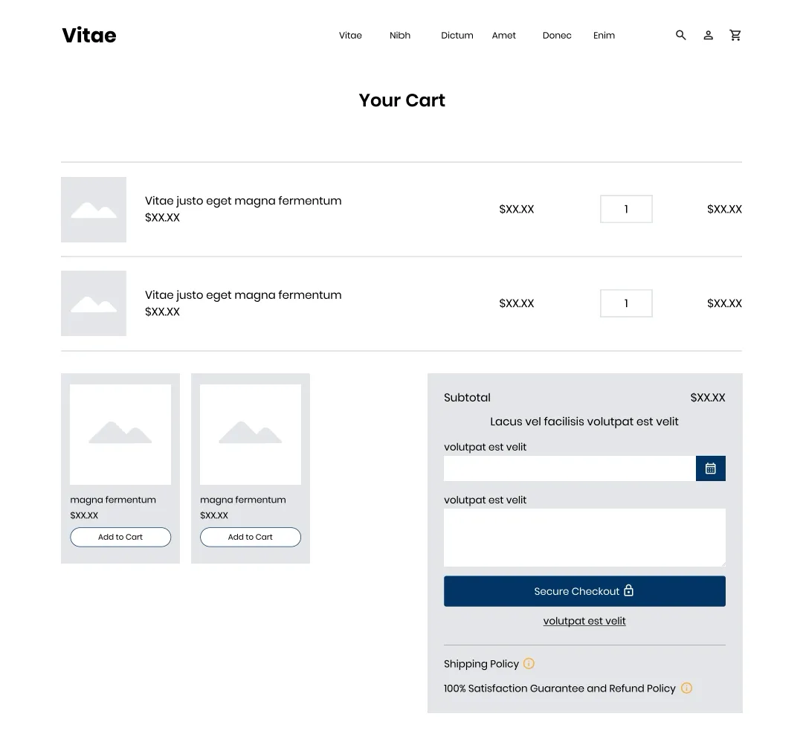Focus the large notes text area
The image size is (803, 751).
tap(585, 538)
